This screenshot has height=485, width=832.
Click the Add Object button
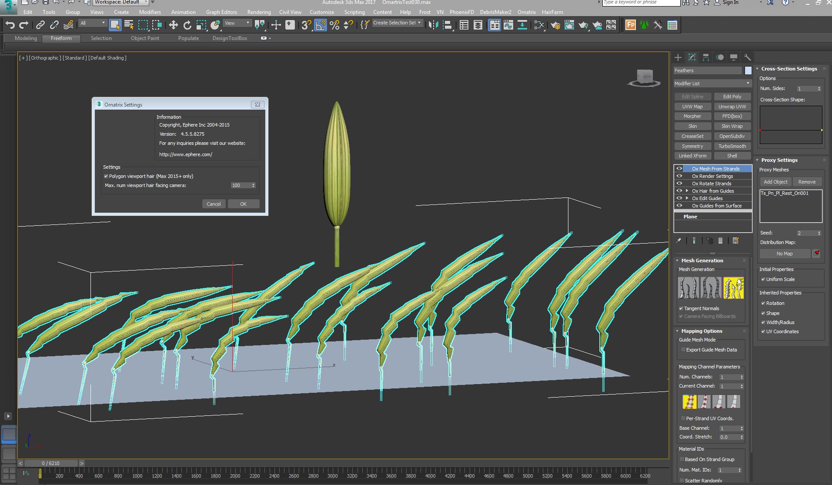[x=775, y=182]
